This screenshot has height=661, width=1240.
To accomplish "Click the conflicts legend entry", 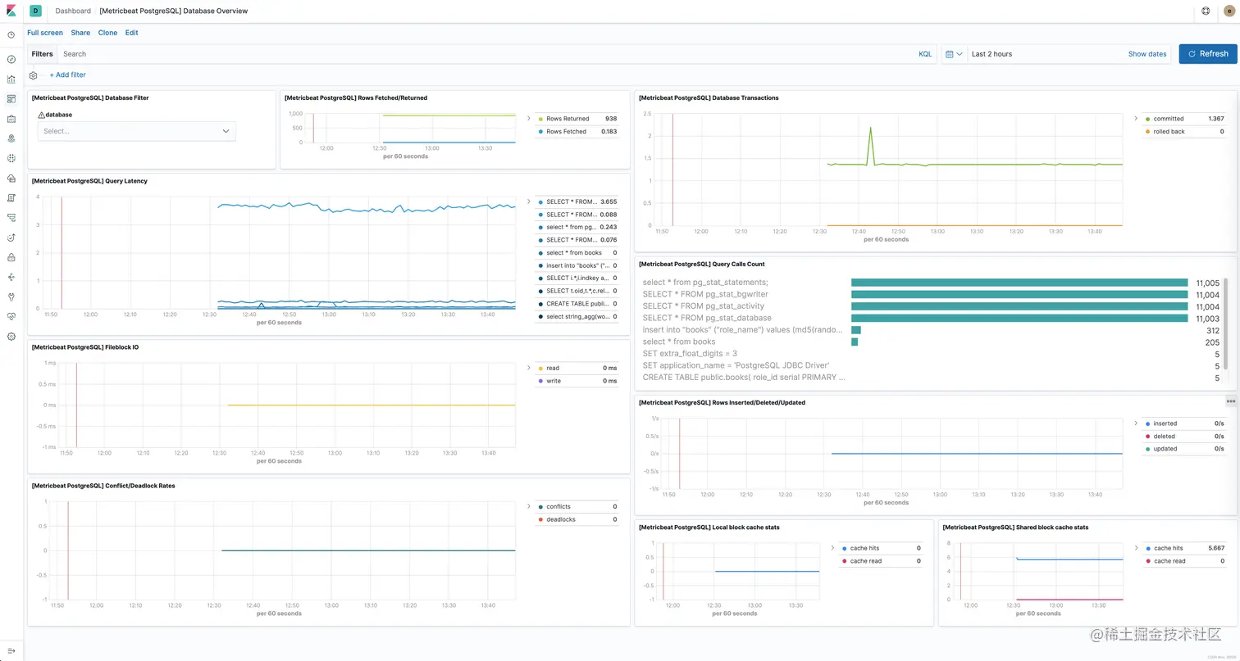I will (577, 506).
